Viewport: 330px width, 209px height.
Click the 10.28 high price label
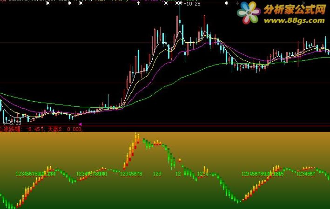[193, 4]
